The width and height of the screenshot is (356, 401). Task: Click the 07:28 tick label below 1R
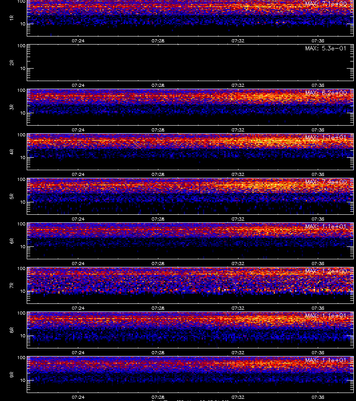pyautogui.click(x=158, y=41)
